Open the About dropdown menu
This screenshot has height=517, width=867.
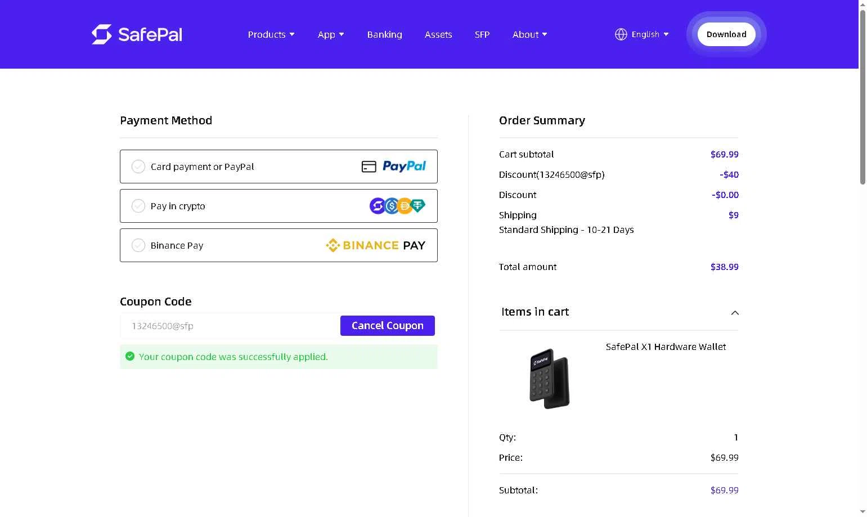529,34
